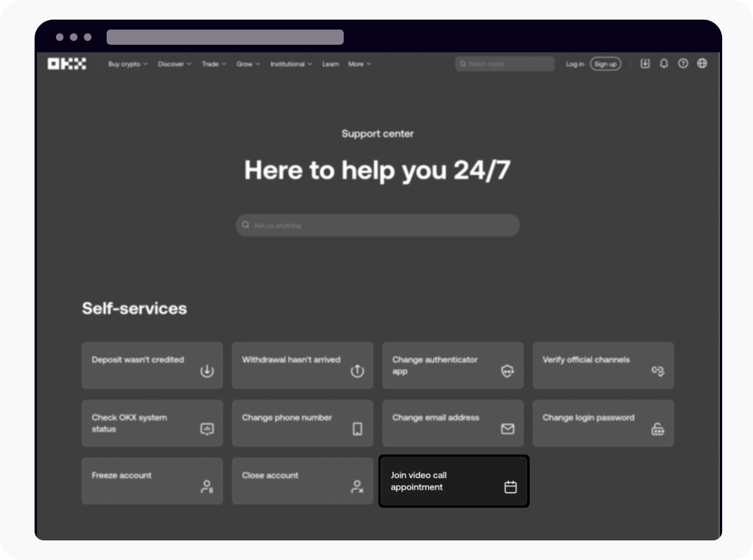753x560 pixels.
Task: Click the calendar icon on Join video call appointment
Action: [x=511, y=486]
